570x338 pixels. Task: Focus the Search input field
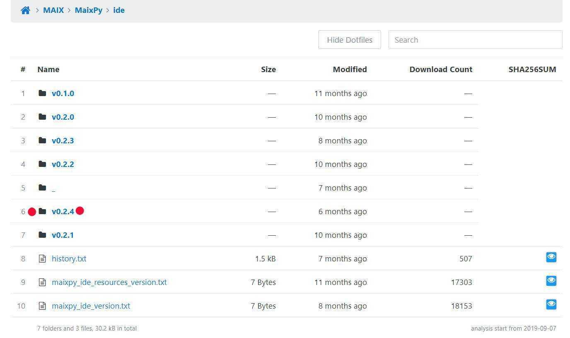point(475,40)
